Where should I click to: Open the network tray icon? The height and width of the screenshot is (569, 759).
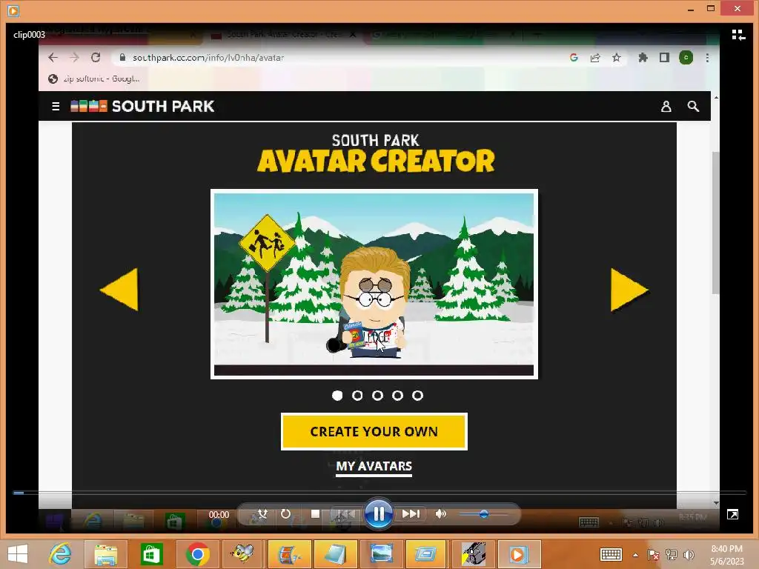pos(672,554)
